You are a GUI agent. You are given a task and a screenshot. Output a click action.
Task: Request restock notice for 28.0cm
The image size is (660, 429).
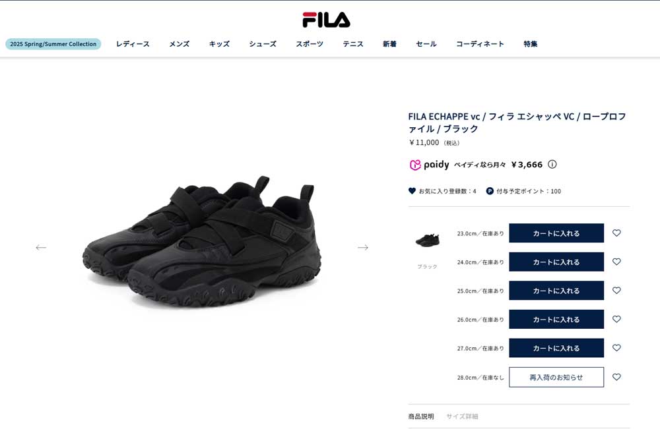tap(556, 378)
